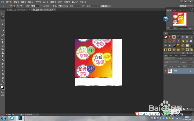Toggle lock transparent pixels in Layers panel

[x=170, y=66]
